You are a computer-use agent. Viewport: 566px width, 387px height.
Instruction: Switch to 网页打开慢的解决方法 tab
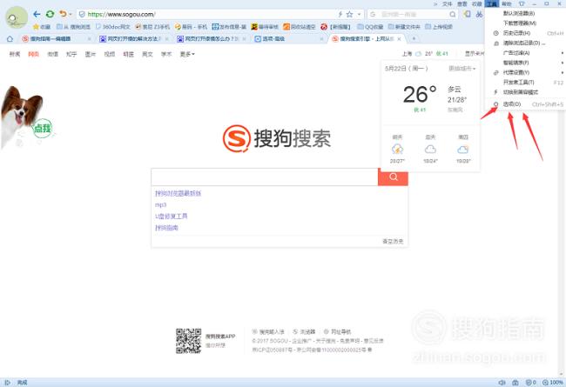[135, 38]
